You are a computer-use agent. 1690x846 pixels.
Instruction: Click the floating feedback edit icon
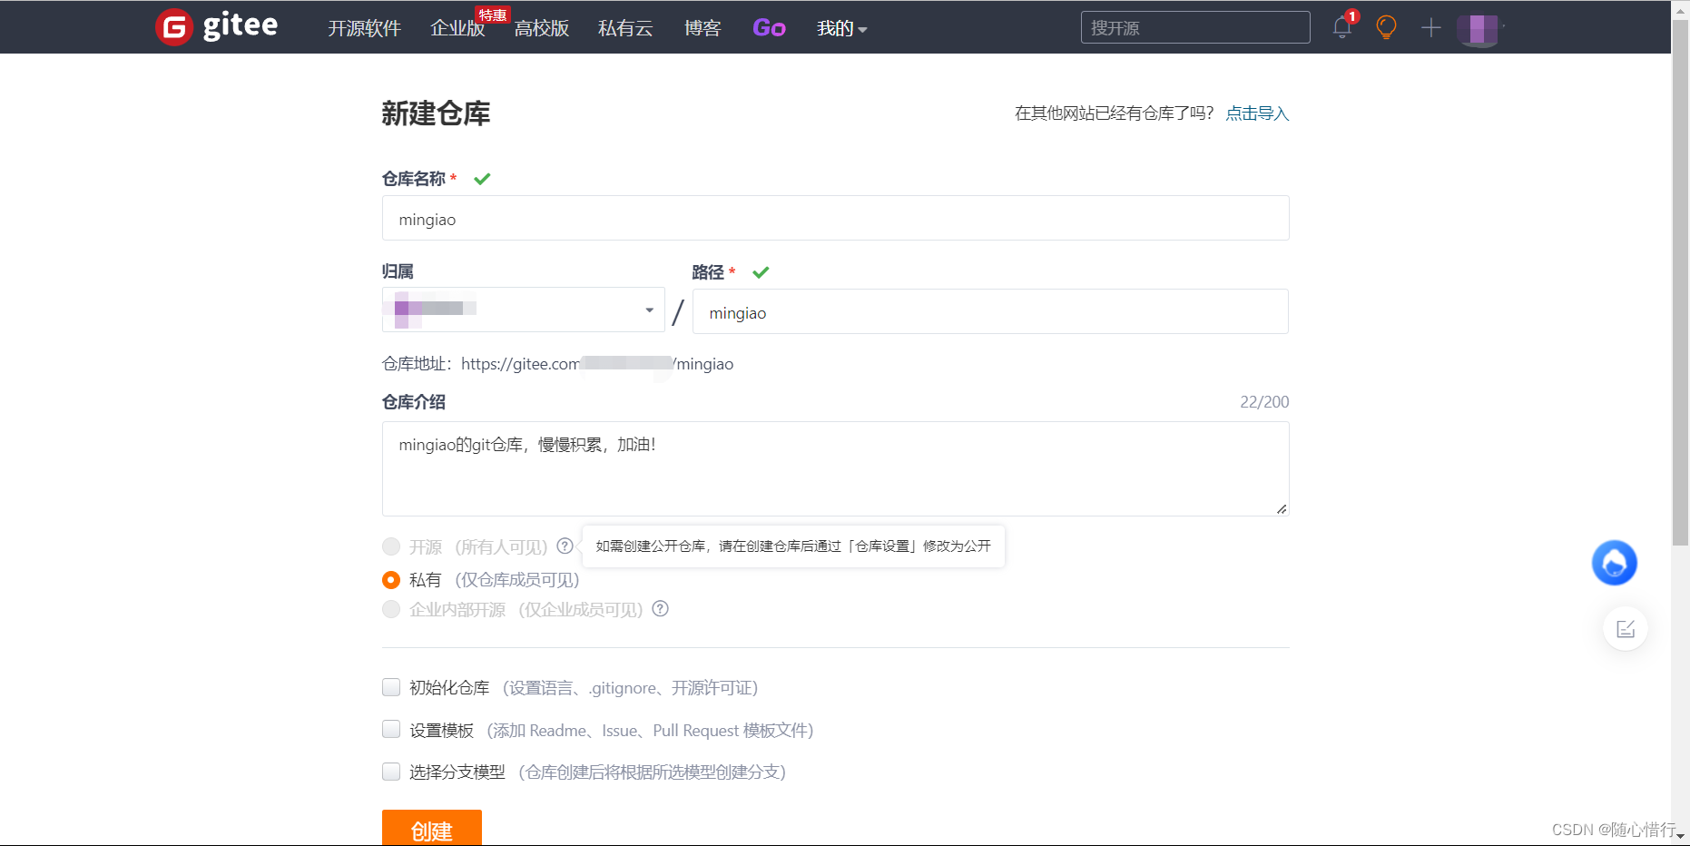coord(1625,628)
